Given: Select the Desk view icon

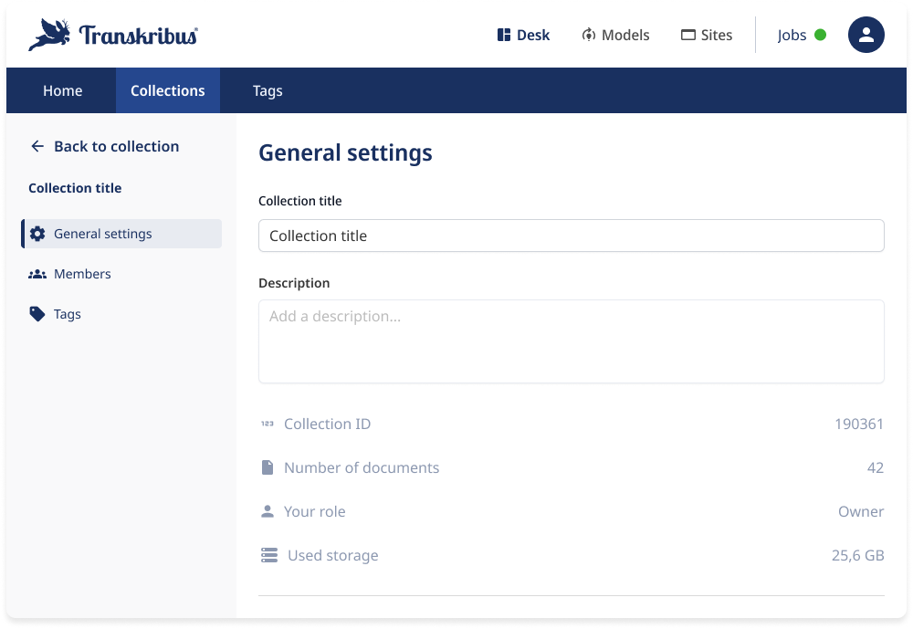Looking at the screenshot, I should [503, 35].
